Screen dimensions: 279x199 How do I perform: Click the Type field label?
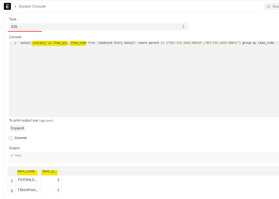click(13, 19)
